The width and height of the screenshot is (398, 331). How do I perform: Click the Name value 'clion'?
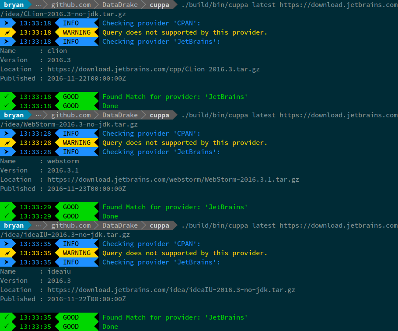point(57,50)
